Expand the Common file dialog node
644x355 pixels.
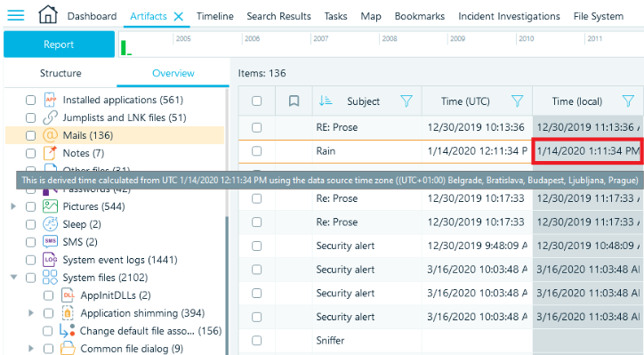31,349
